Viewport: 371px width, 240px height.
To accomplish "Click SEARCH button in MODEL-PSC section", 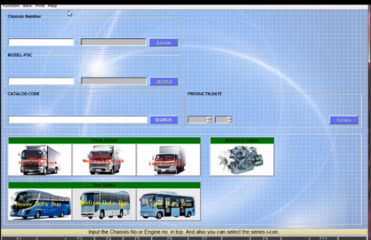I will 164,82.
